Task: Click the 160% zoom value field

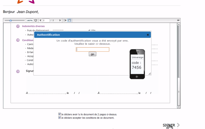Action: 30,20
